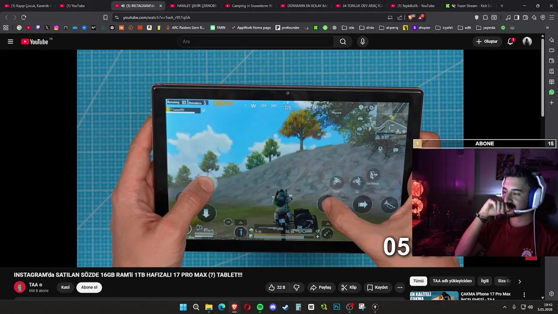558x314 pixels.
Task: Share this page via address bar icon
Action: pyautogui.click(x=400, y=17)
